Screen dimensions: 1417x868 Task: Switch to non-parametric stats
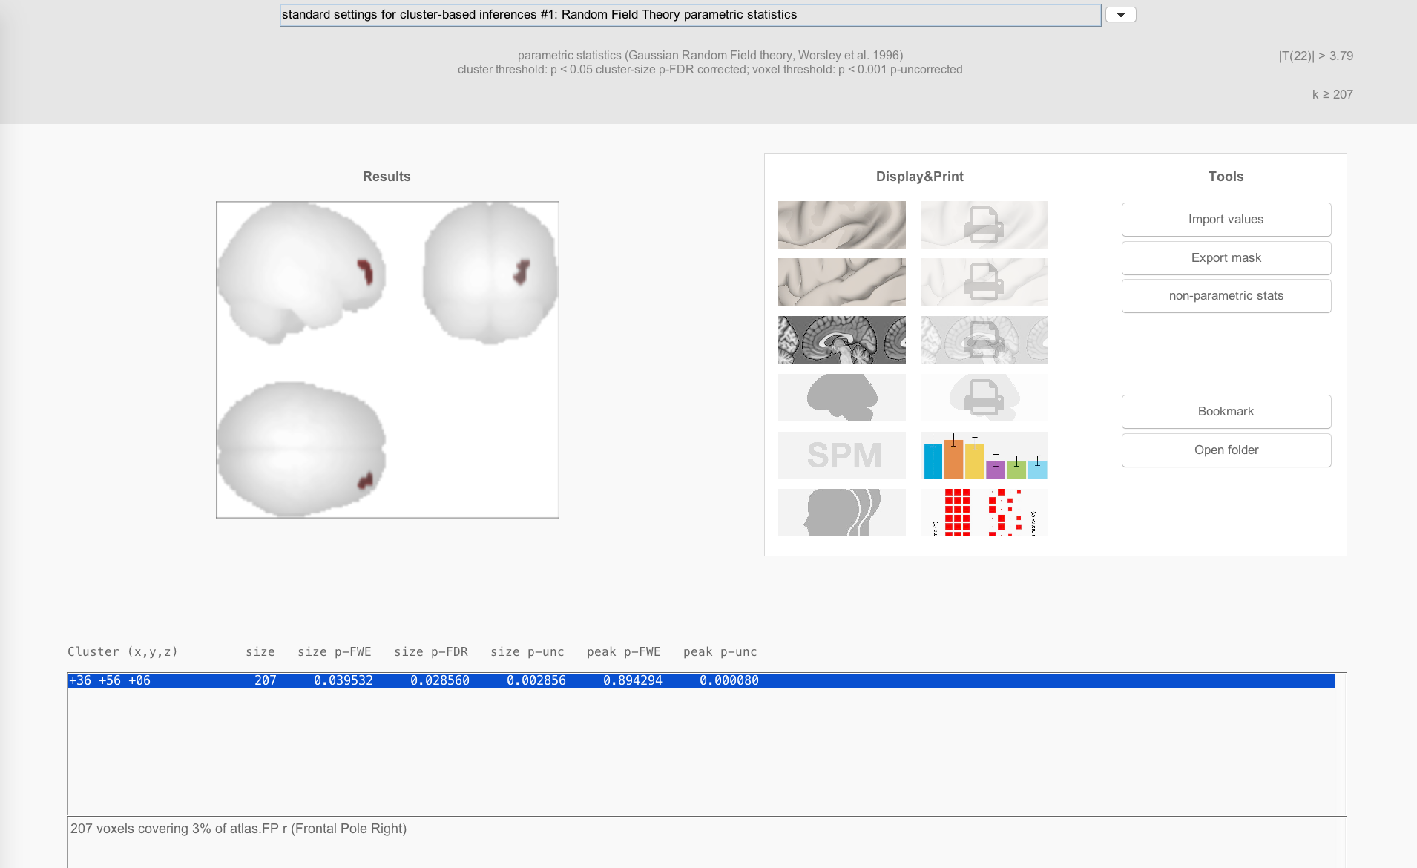tap(1226, 296)
